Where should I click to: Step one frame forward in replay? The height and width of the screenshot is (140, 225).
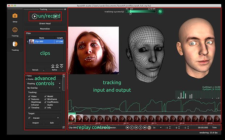(x=140, y=127)
